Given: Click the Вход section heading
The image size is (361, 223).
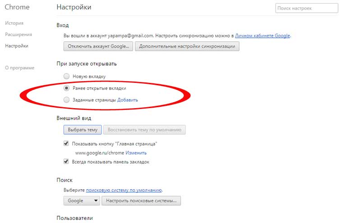Looking at the screenshot, I should coord(63,25).
